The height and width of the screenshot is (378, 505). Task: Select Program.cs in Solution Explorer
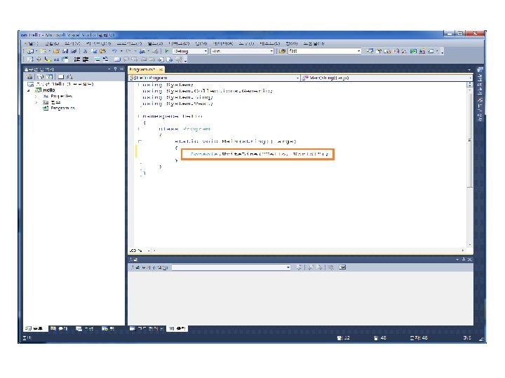[62, 108]
